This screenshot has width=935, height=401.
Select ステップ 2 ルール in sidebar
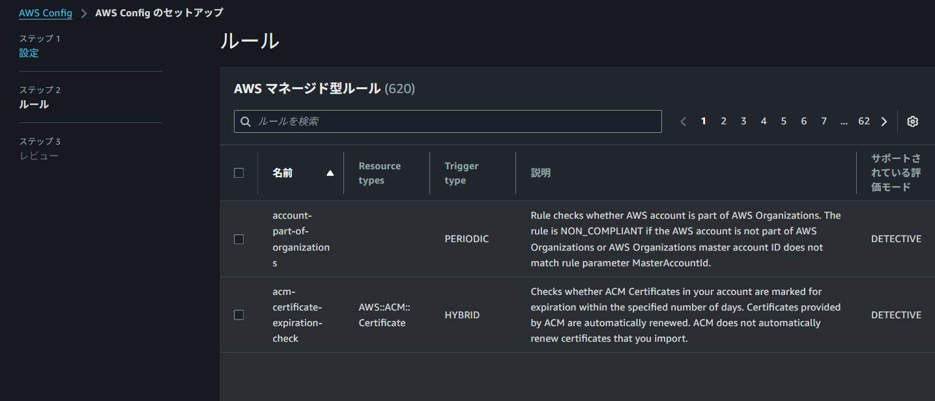[34, 104]
